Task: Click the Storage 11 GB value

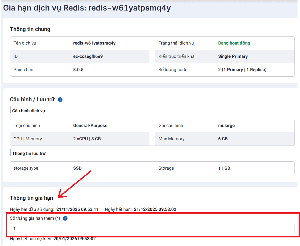Action: [x=224, y=168]
